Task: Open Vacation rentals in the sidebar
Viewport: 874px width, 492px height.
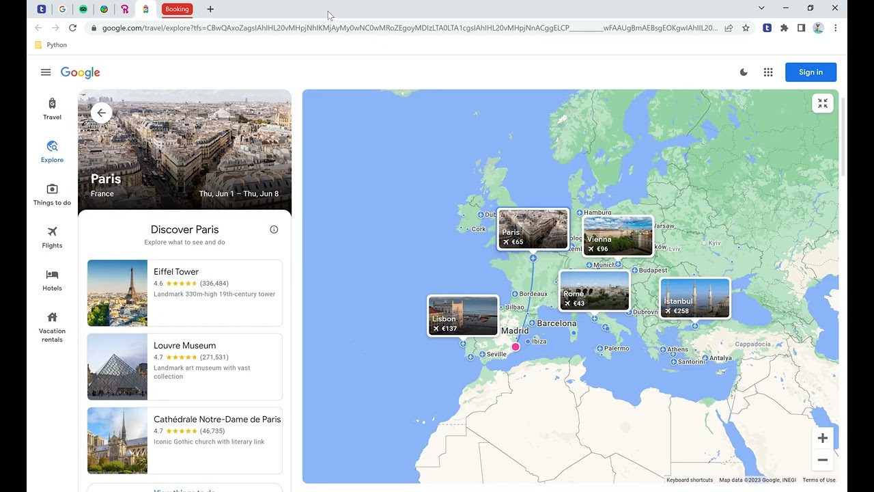Action: (52, 327)
